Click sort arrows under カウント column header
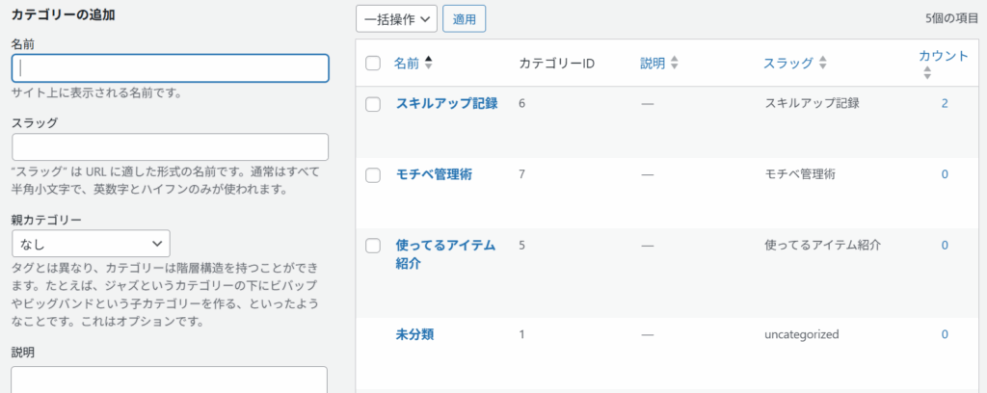Viewport: 987px width, 393px height. pyautogui.click(x=927, y=73)
